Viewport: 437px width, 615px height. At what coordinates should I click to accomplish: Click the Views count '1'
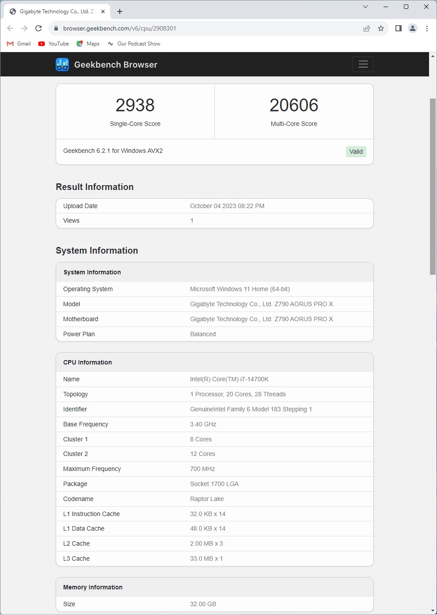coord(192,220)
